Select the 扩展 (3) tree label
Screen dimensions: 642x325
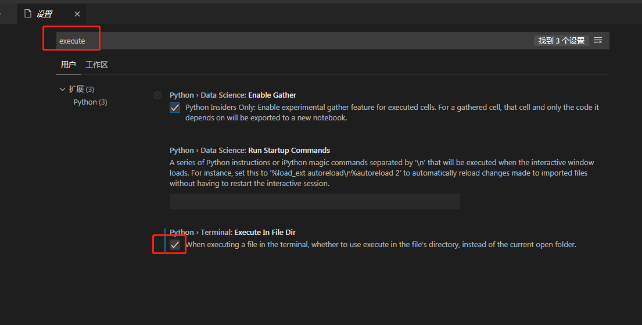[81, 89]
